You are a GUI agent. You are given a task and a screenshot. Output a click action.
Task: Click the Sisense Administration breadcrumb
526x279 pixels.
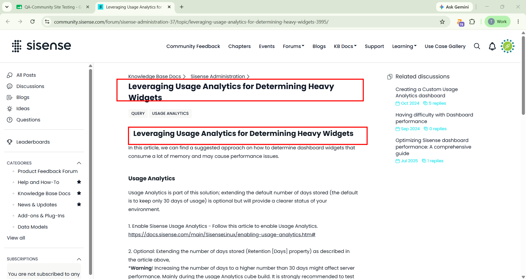click(x=218, y=76)
